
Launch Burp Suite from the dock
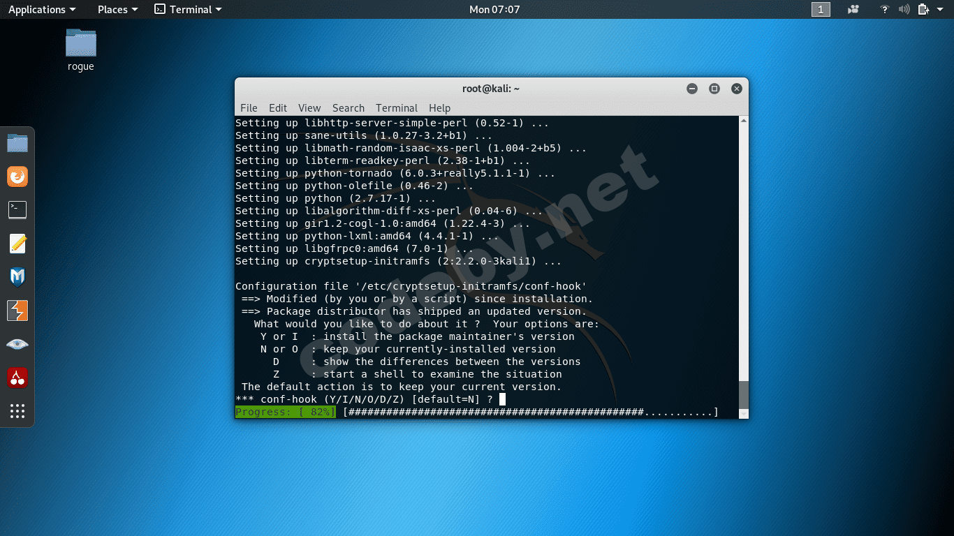(17, 311)
